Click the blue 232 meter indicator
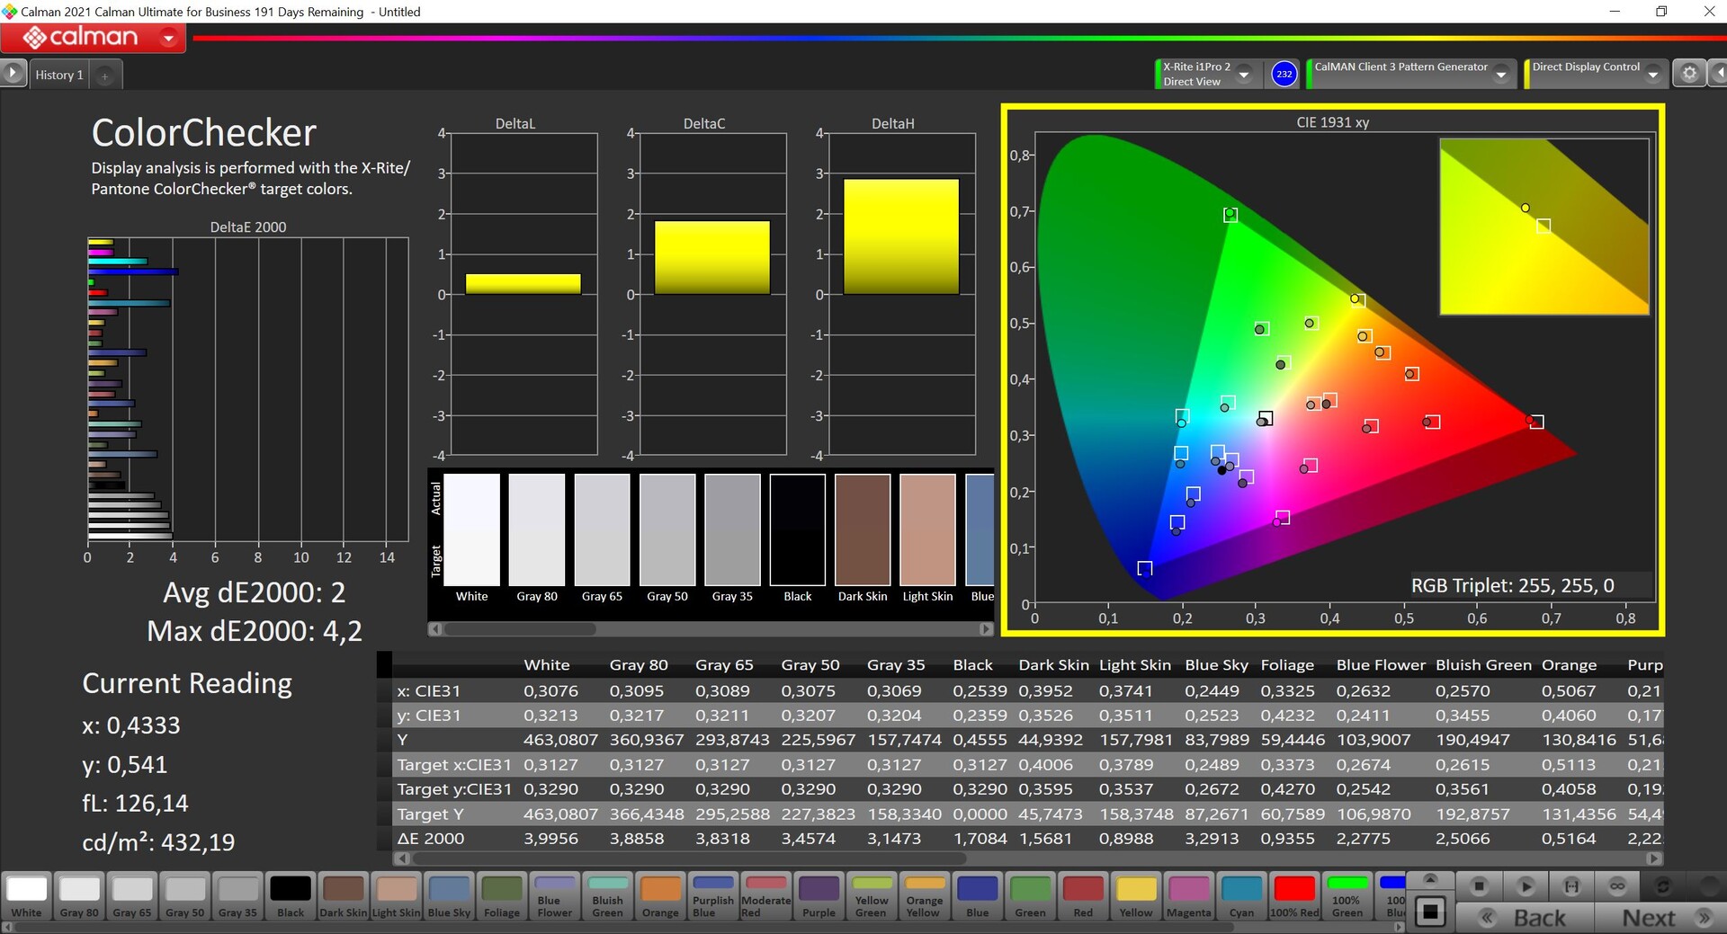 point(1284,74)
